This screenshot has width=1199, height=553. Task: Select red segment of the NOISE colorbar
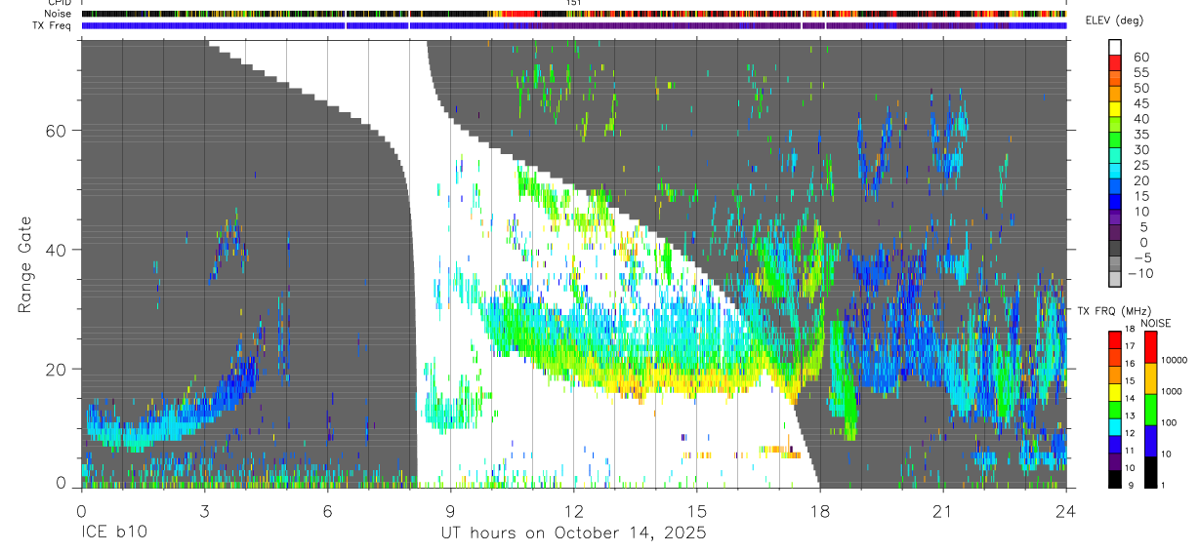tap(1150, 347)
